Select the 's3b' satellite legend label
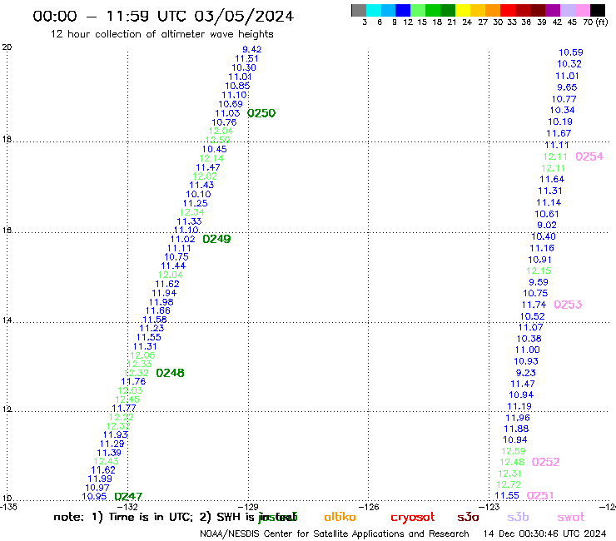The width and height of the screenshot is (616, 541). (518, 517)
